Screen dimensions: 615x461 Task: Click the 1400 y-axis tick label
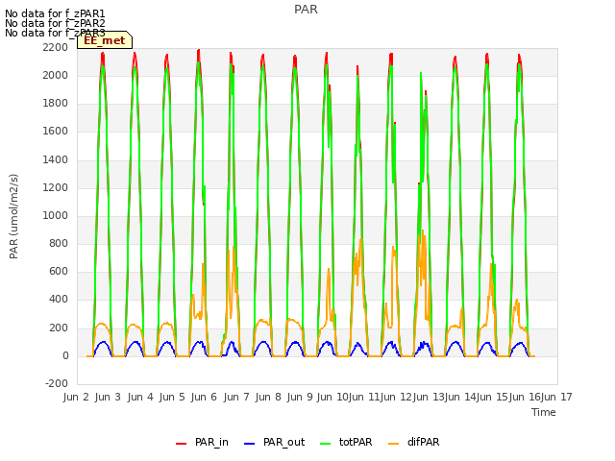pos(56,159)
